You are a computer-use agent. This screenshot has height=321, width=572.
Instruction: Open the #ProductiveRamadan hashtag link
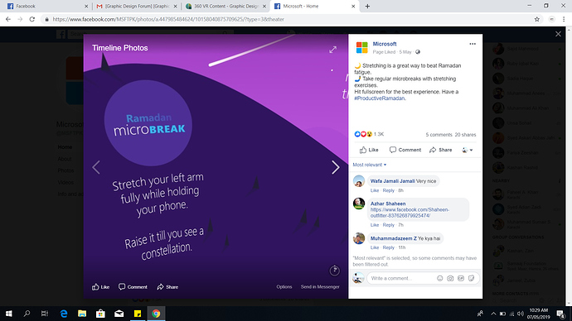coord(380,98)
